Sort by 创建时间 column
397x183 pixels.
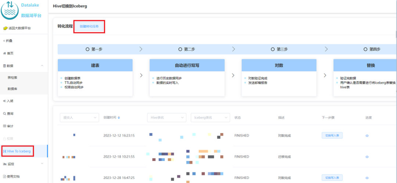point(112,118)
